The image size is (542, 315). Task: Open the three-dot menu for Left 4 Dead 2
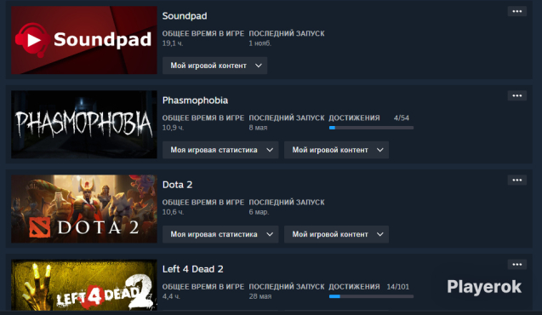coord(516,265)
